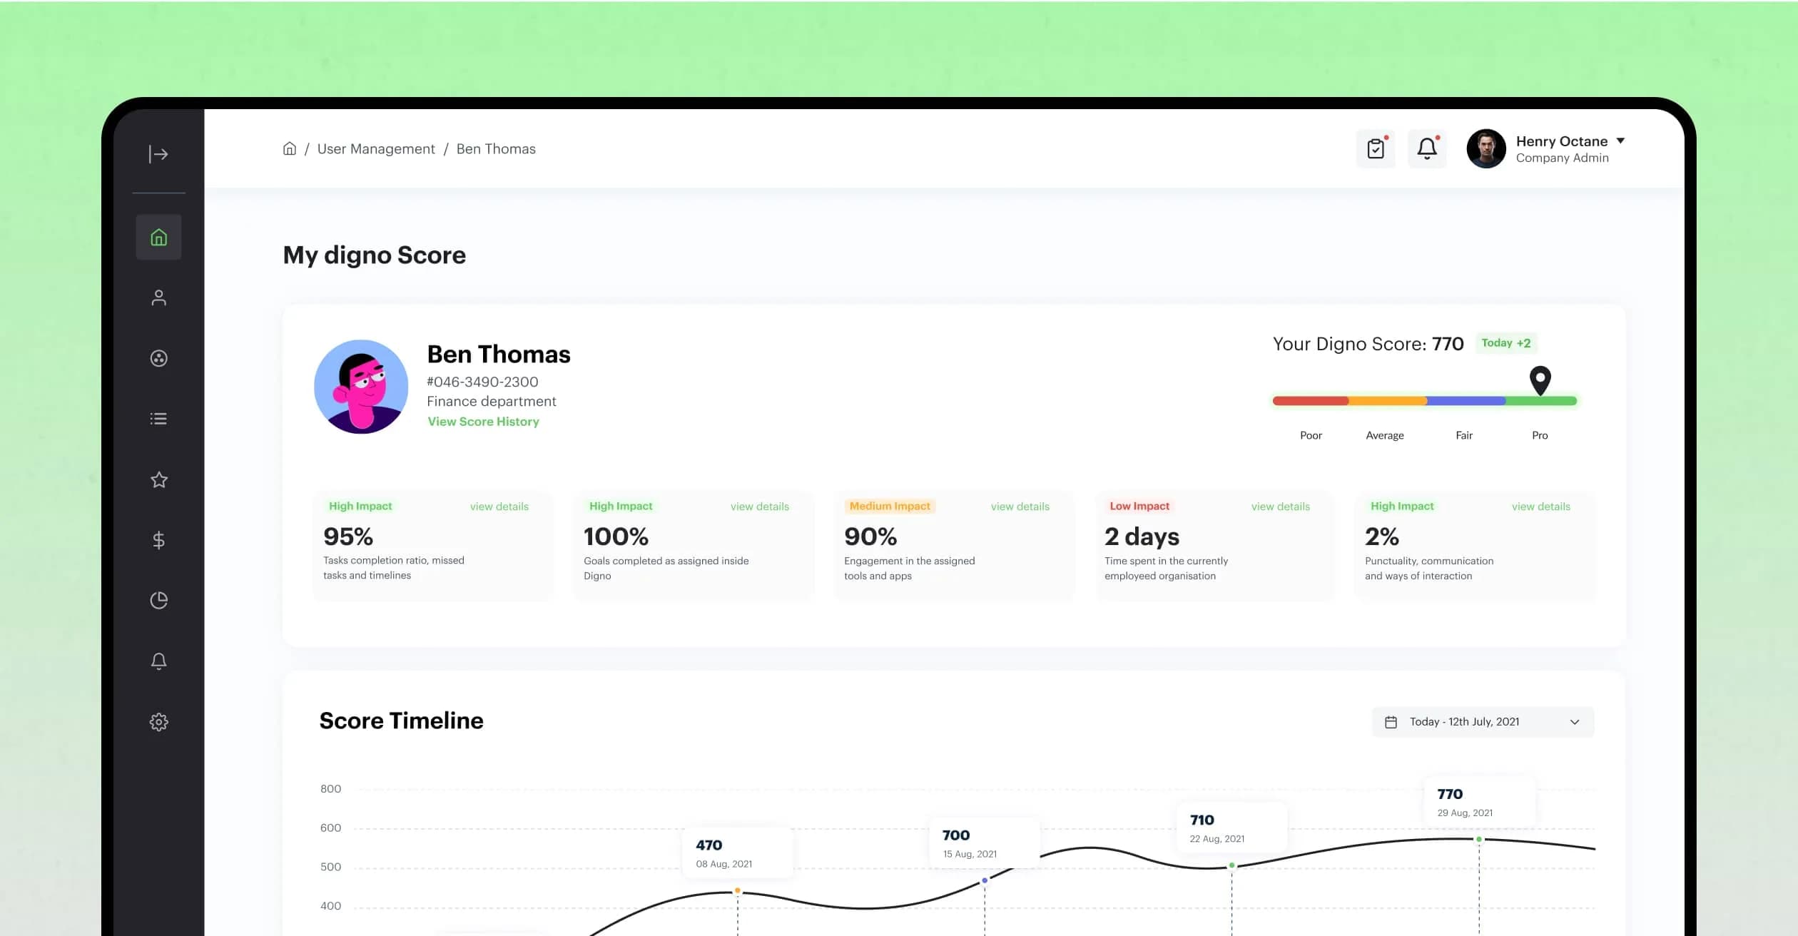The height and width of the screenshot is (936, 1798).
Task: Select the 08 Aug, 2021 timeline point
Action: click(x=738, y=891)
